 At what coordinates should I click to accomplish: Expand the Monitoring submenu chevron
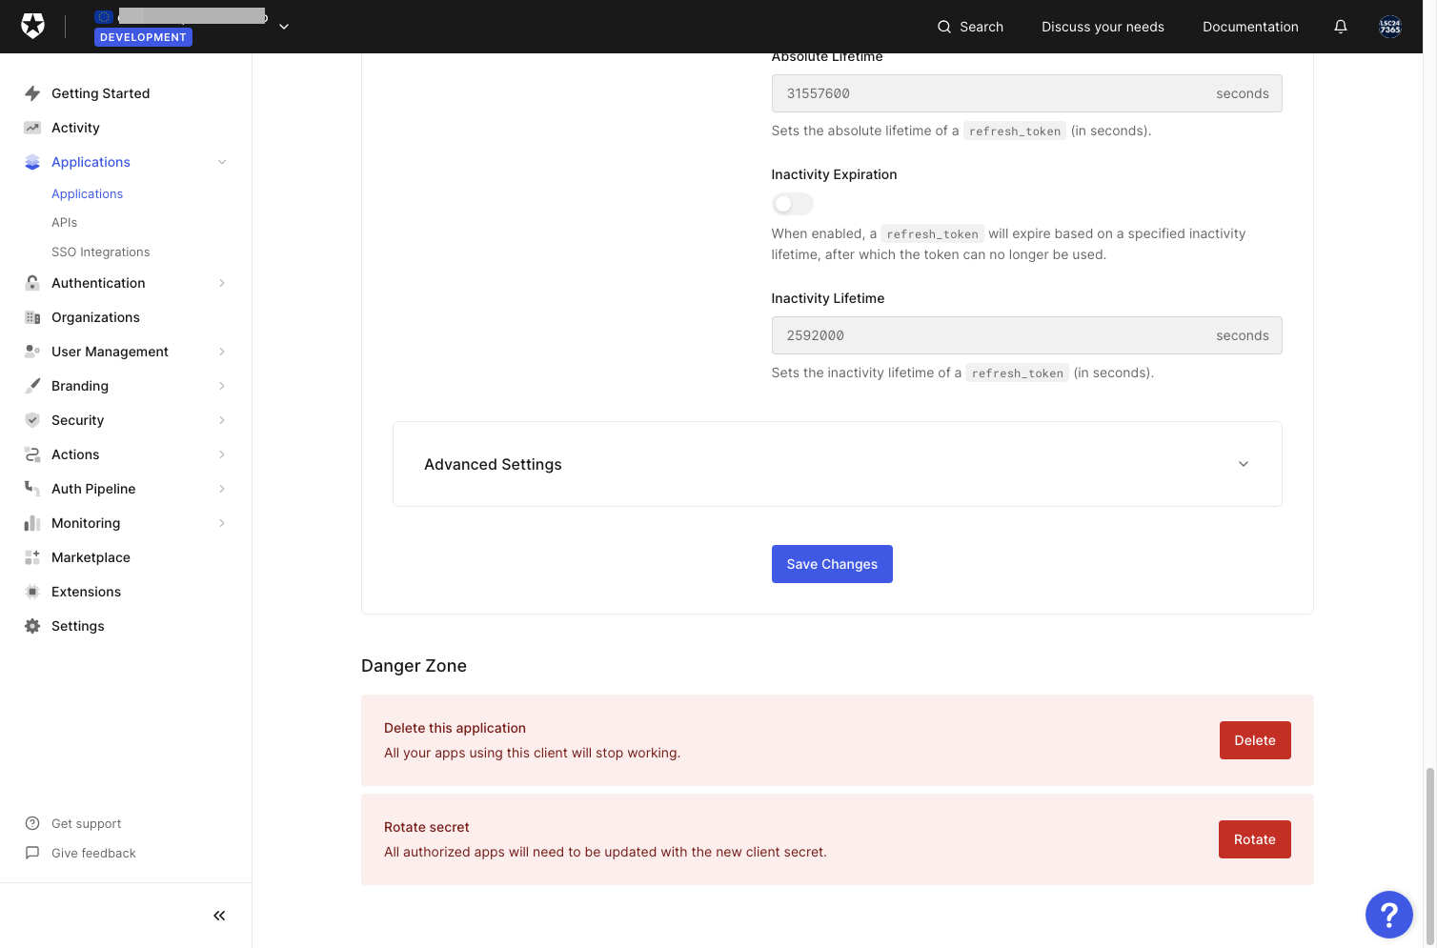pyautogui.click(x=222, y=523)
